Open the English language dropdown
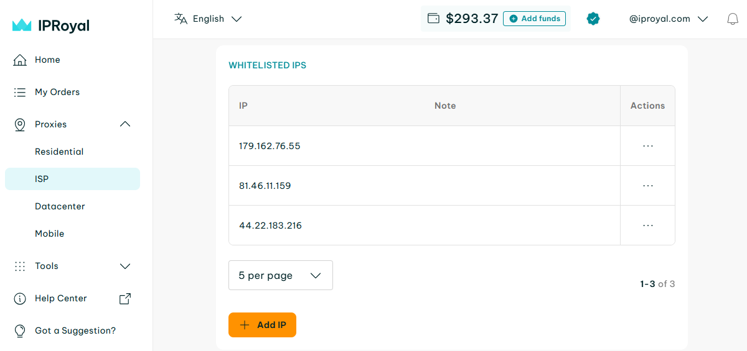Viewport: 747px width, 351px height. click(209, 19)
